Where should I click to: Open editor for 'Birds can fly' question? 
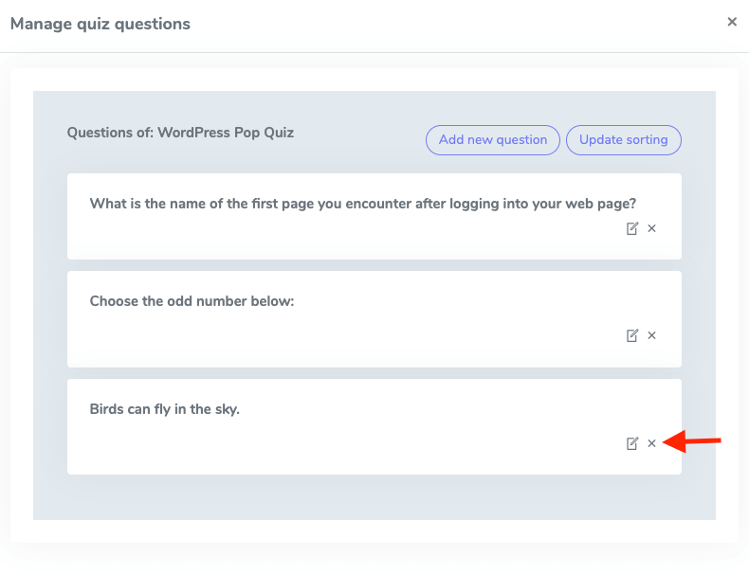632,443
